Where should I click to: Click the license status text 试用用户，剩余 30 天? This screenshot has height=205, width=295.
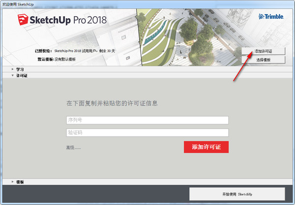click(98, 51)
